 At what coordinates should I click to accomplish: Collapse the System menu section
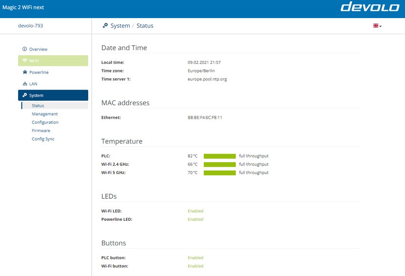click(53, 95)
